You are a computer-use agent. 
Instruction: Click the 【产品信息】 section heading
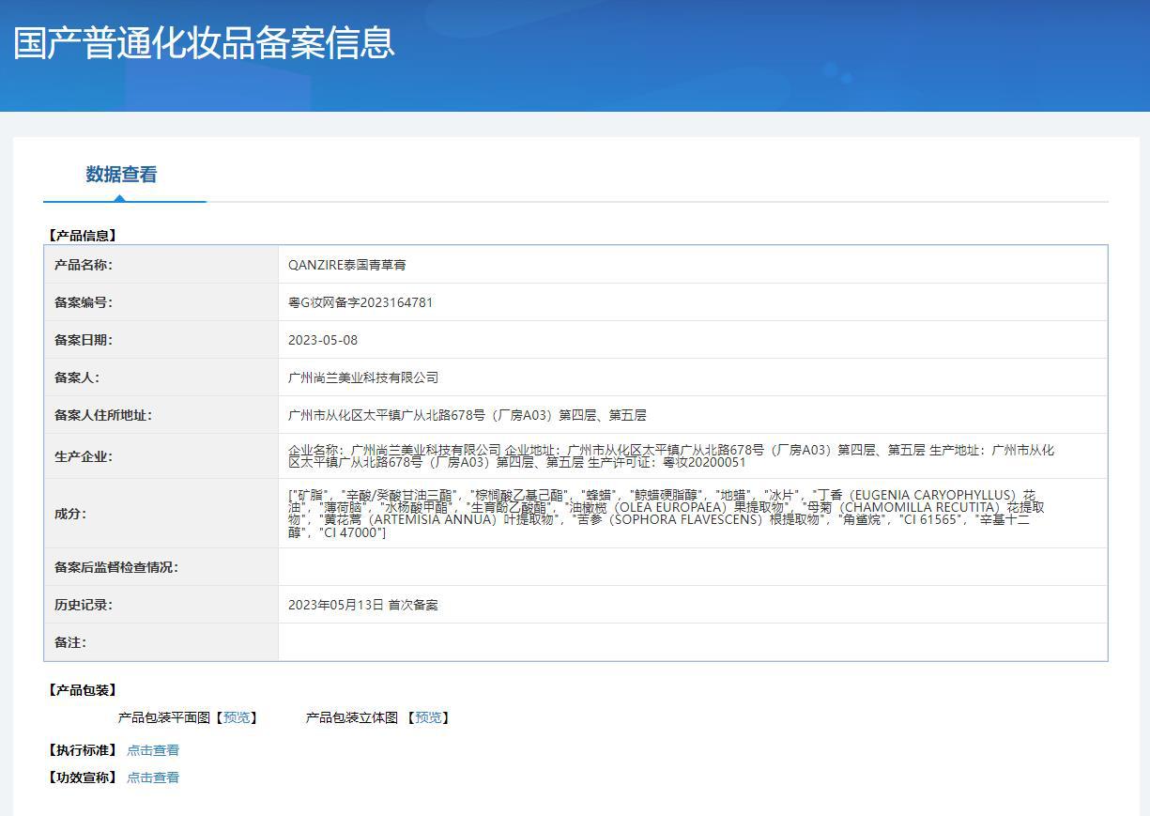(84, 236)
